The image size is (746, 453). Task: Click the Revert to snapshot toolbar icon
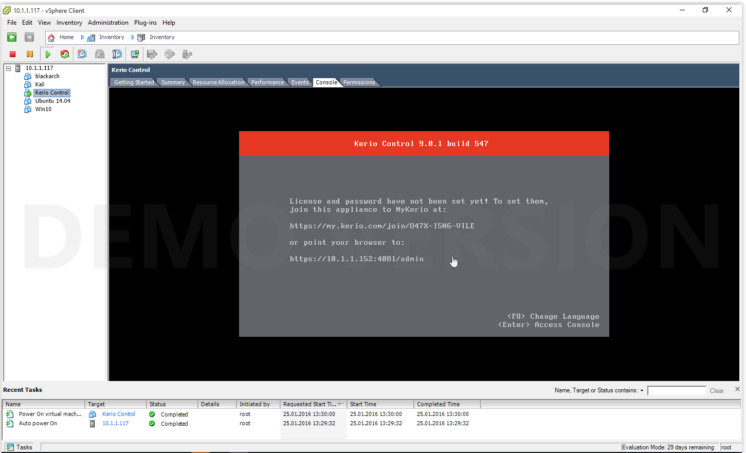pyautogui.click(x=100, y=54)
